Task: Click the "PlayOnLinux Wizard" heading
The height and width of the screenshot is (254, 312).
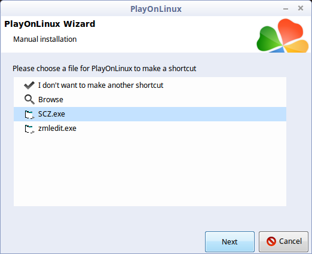Action: (50, 24)
